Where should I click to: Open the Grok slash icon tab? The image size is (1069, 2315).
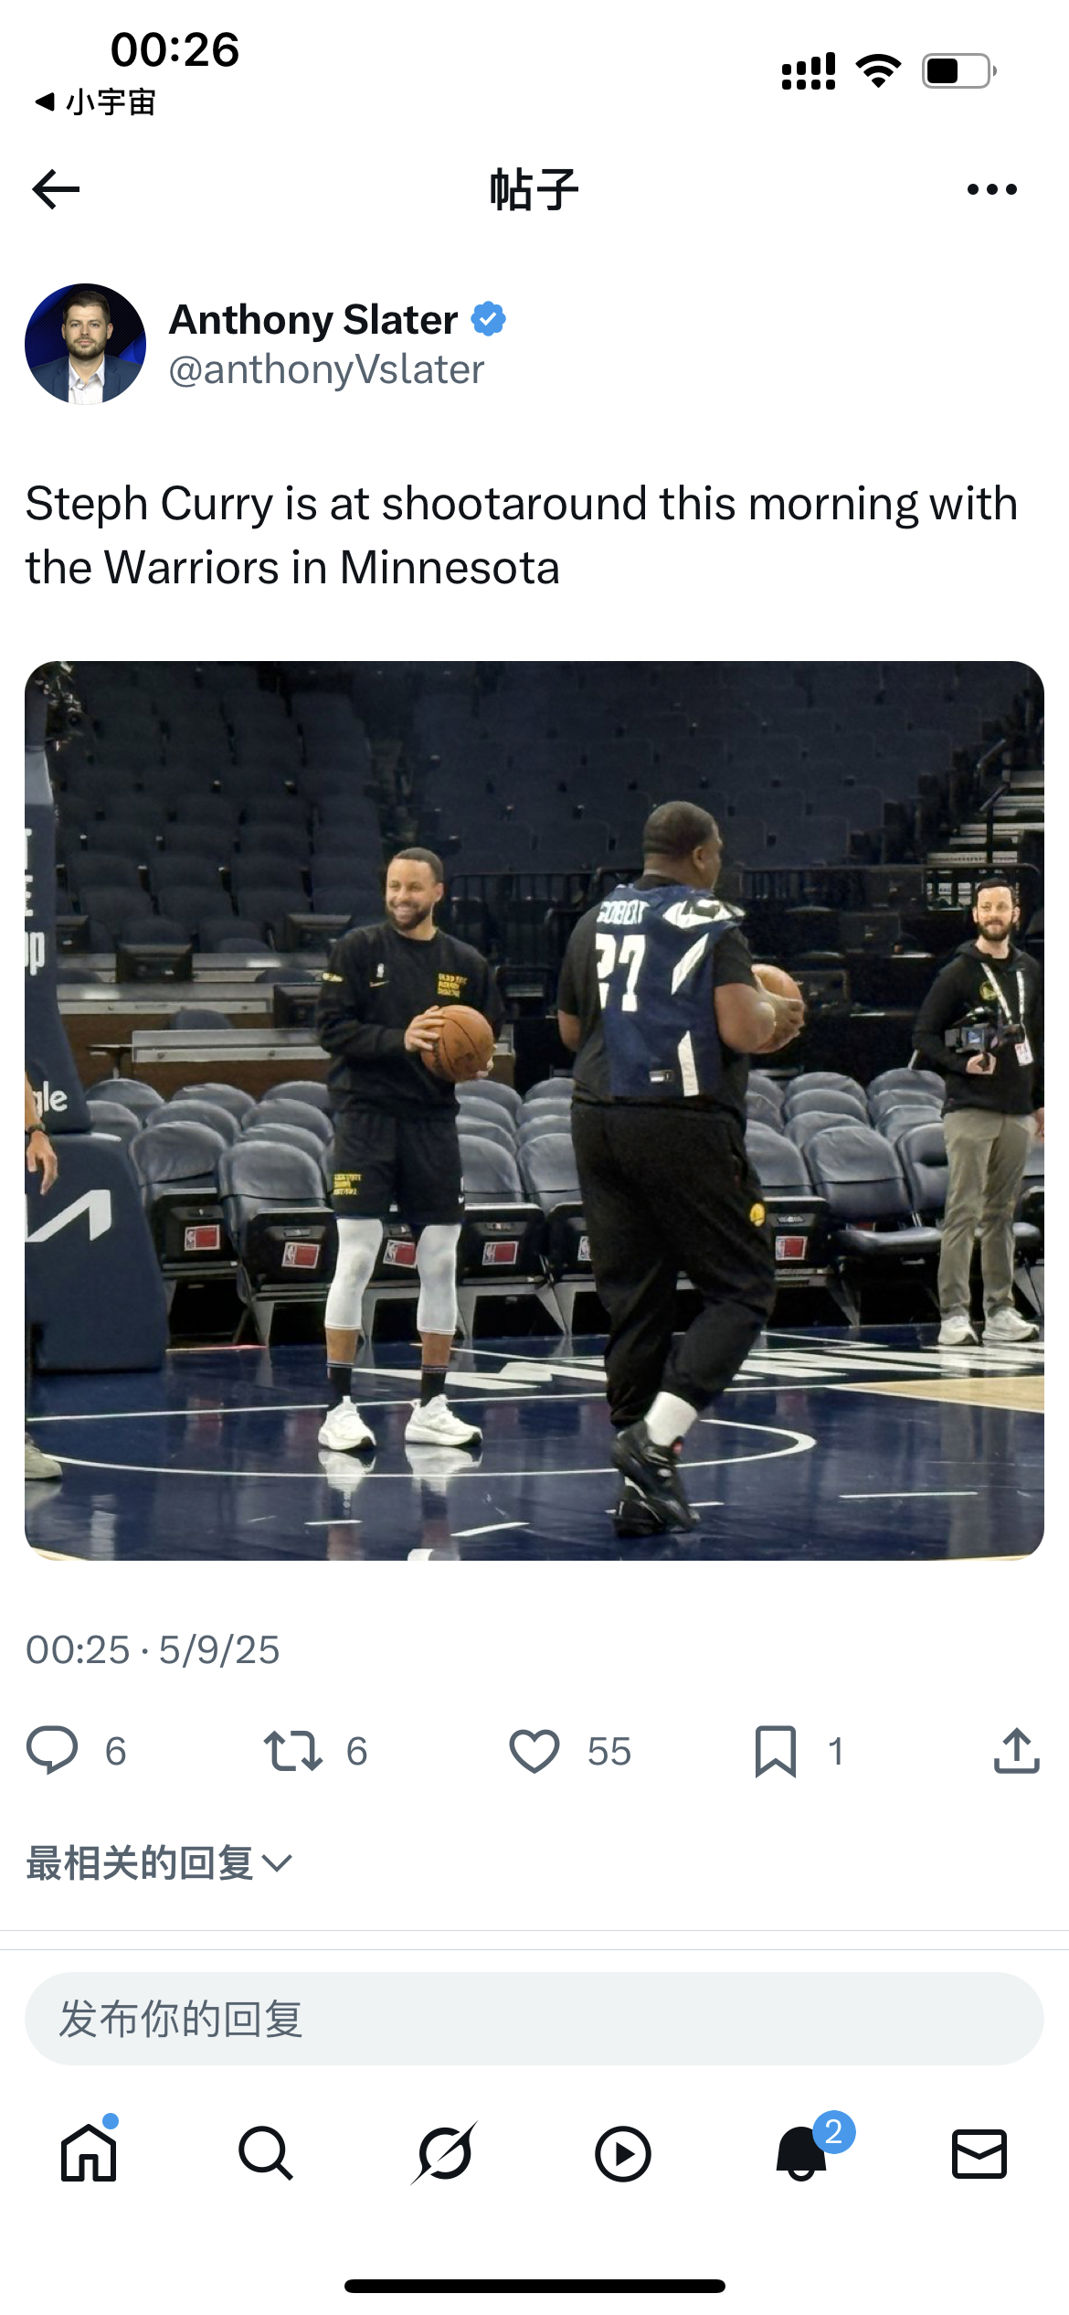pyautogui.click(x=444, y=2153)
